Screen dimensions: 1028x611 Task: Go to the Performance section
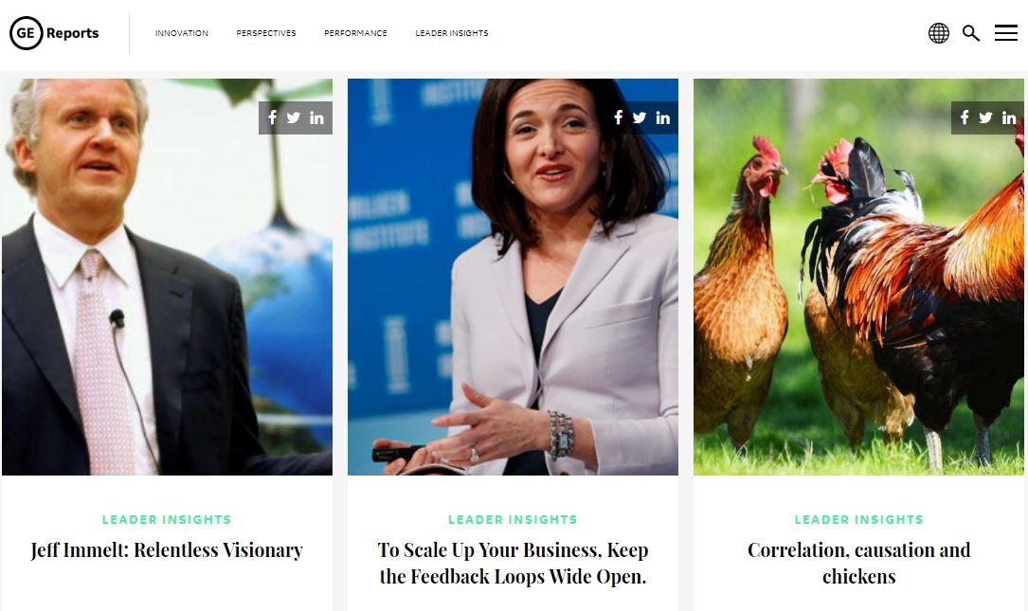click(x=355, y=33)
